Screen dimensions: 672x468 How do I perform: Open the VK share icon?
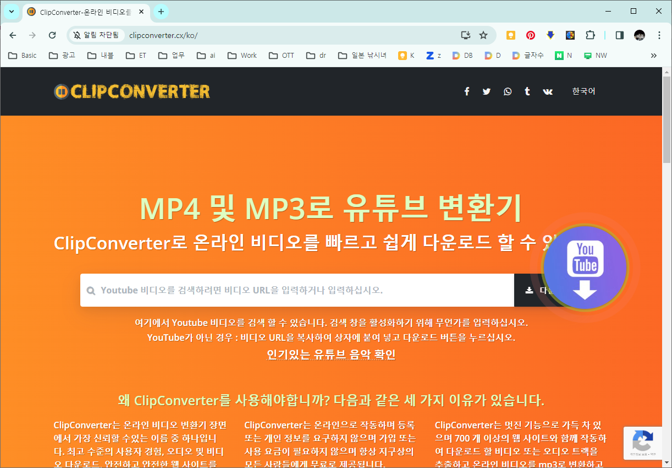[548, 91]
